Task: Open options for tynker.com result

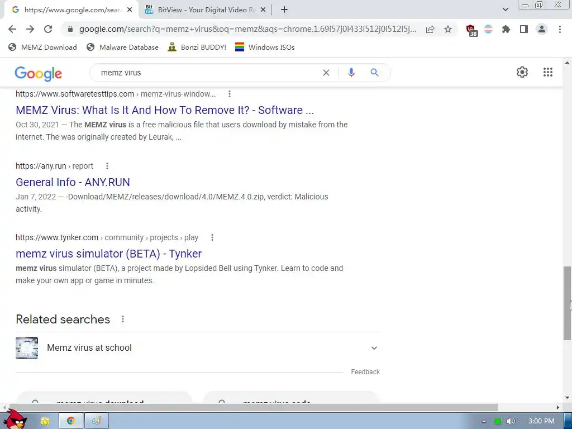Action: coord(212,237)
